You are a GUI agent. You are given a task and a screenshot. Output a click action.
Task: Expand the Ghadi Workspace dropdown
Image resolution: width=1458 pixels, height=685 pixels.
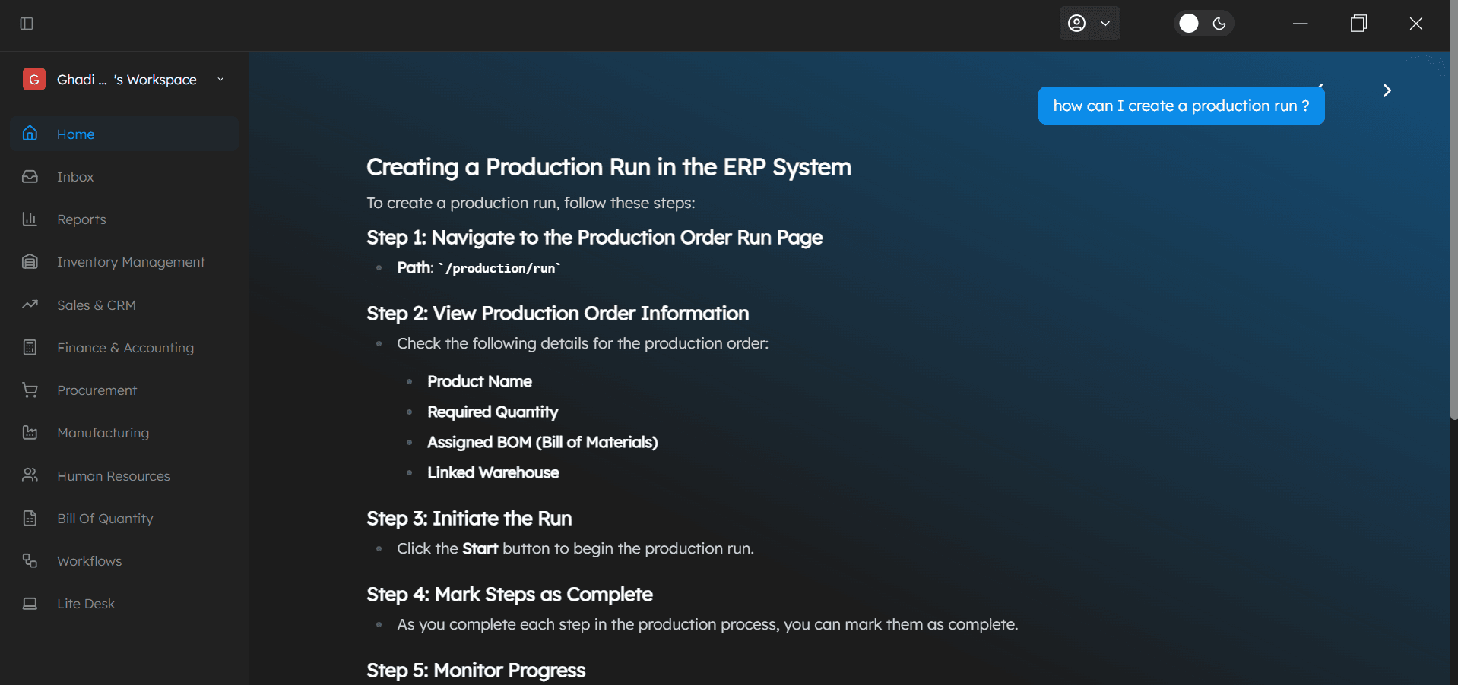[220, 79]
